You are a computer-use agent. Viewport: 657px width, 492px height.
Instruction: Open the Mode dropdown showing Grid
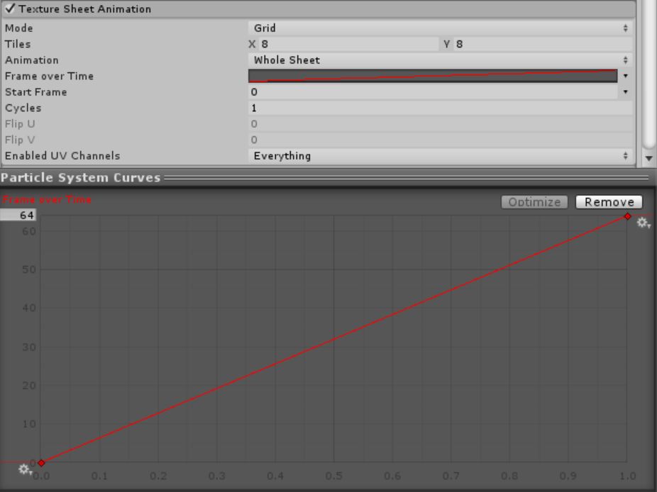pyautogui.click(x=440, y=28)
